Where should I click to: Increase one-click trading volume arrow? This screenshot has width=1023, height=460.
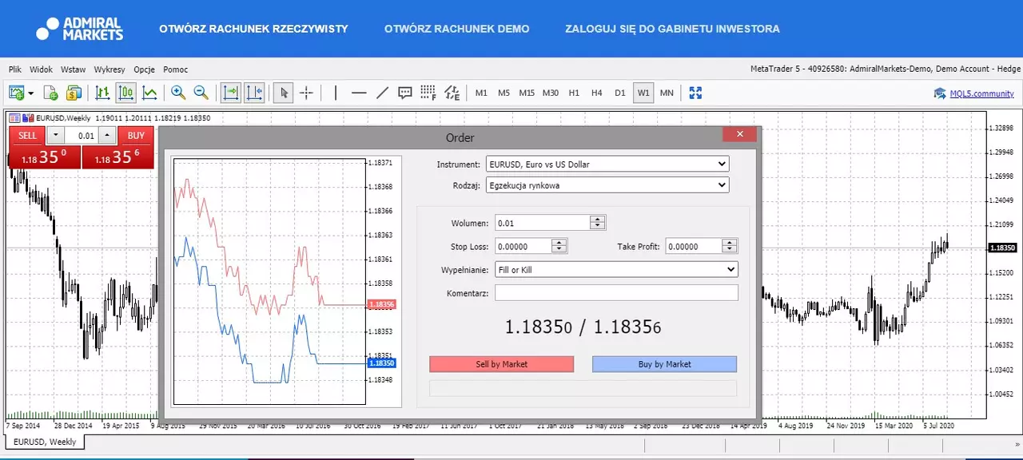(108, 135)
